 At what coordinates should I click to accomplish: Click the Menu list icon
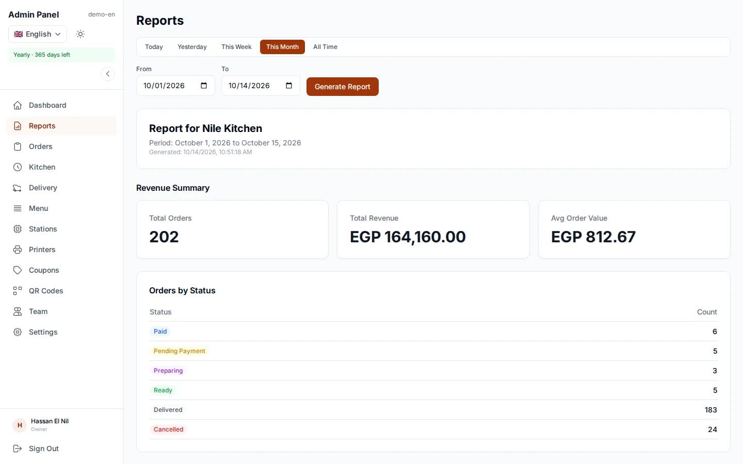coord(18,208)
